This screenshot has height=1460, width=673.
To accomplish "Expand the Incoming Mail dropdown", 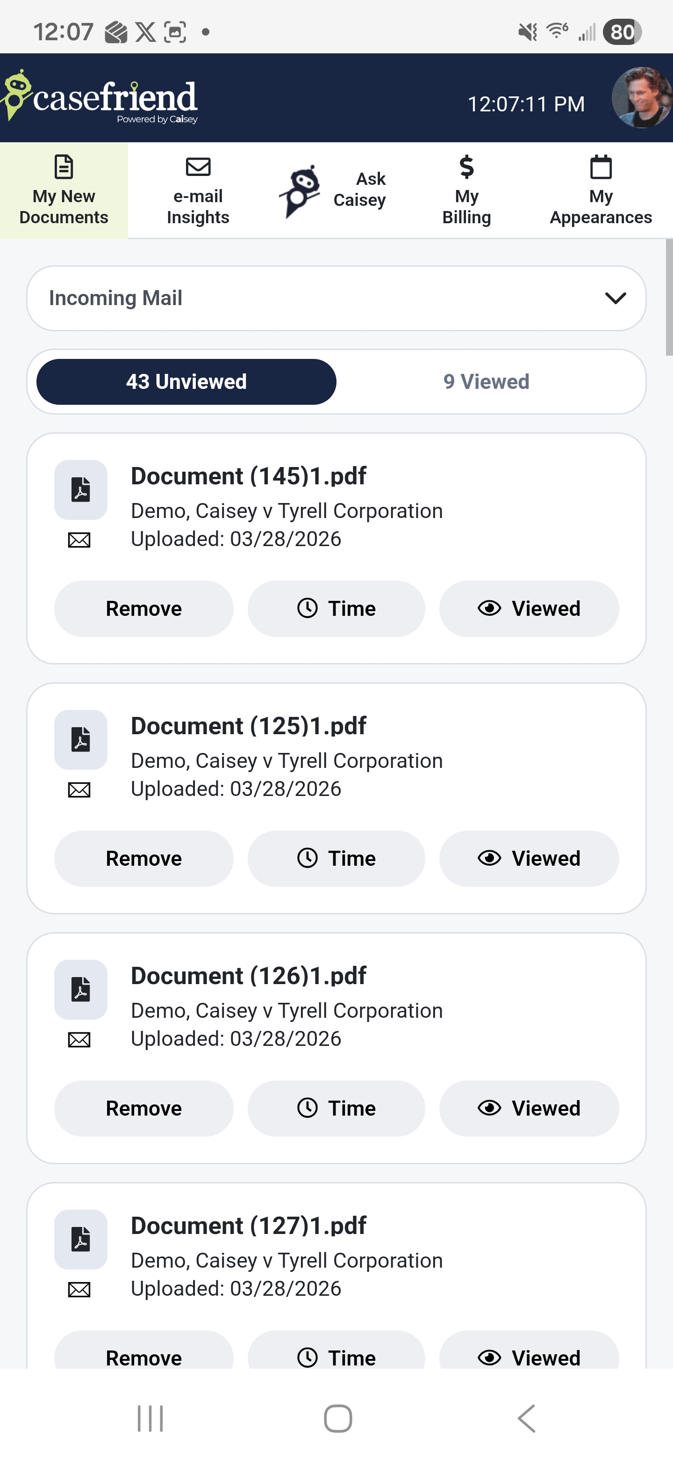I will [x=336, y=298].
